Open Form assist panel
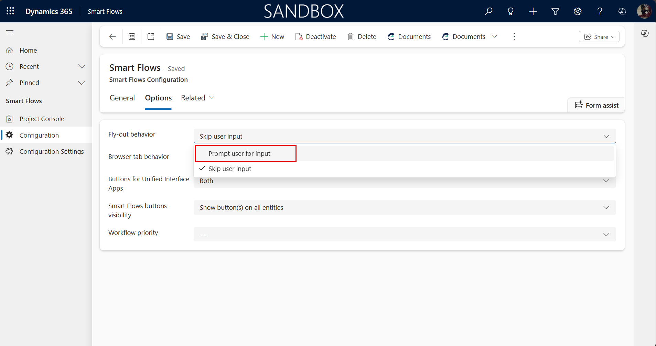Image resolution: width=656 pixels, height=346 pixels. click(596, 105)
